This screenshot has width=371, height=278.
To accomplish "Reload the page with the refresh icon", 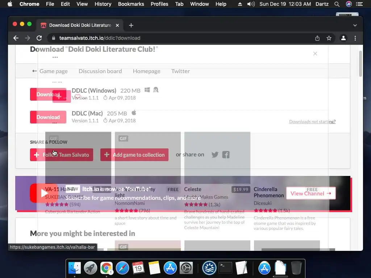I will (39, 38).
